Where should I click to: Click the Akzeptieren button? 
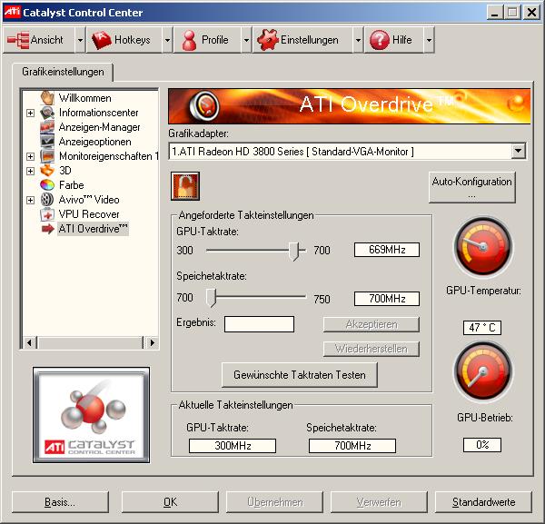click(372, 324)
